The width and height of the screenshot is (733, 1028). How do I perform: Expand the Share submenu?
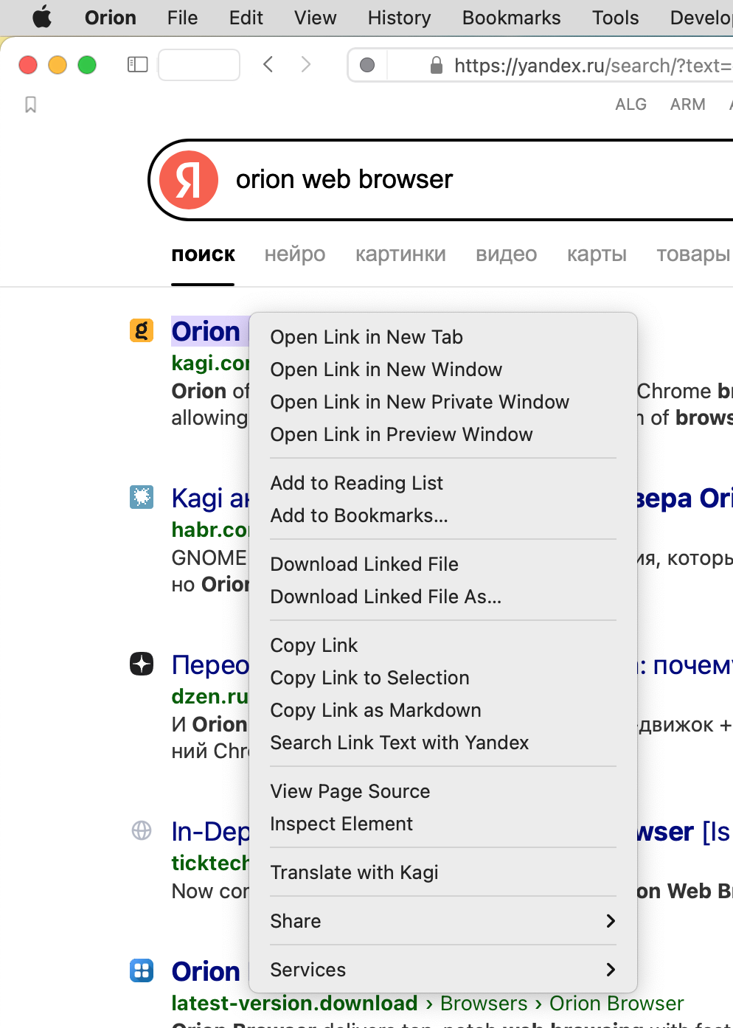(x=442, y=921)
